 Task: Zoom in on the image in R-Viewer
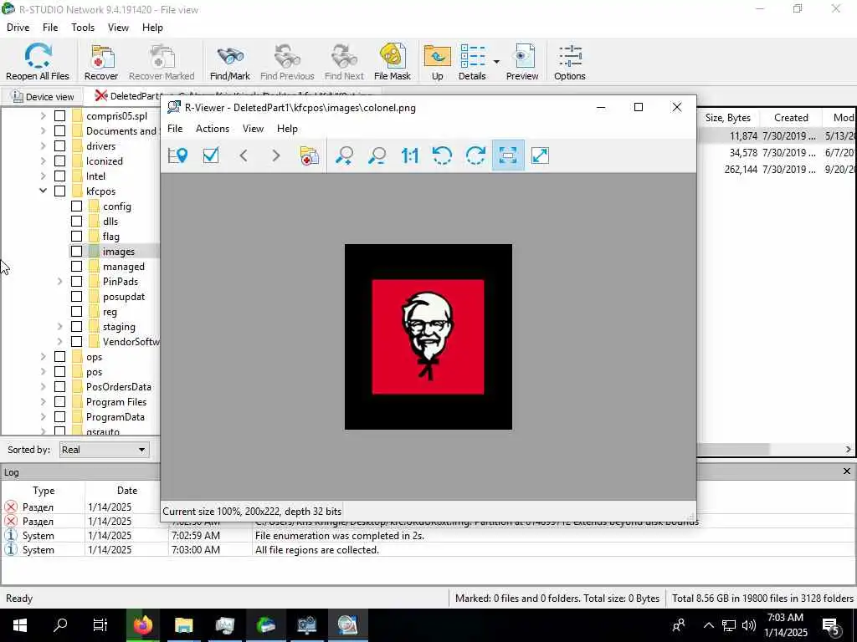point(344,155)
